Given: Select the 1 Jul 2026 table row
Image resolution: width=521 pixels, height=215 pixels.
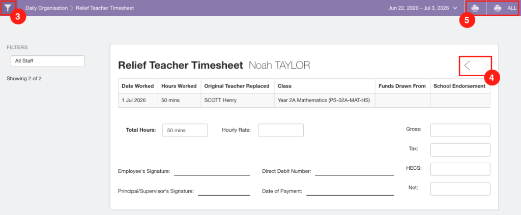Looking at the screenshot, I should [x=304, y=100].
